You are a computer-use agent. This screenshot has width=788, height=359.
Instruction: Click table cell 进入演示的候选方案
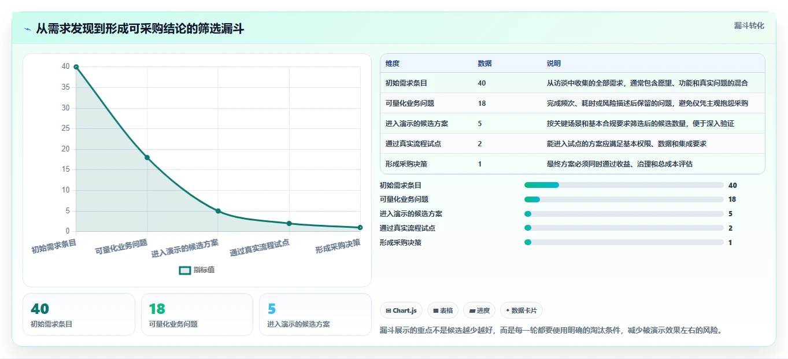point(417,124)
